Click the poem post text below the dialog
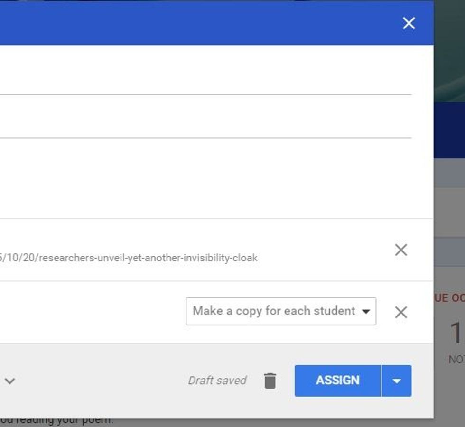 tap(56, 421)
